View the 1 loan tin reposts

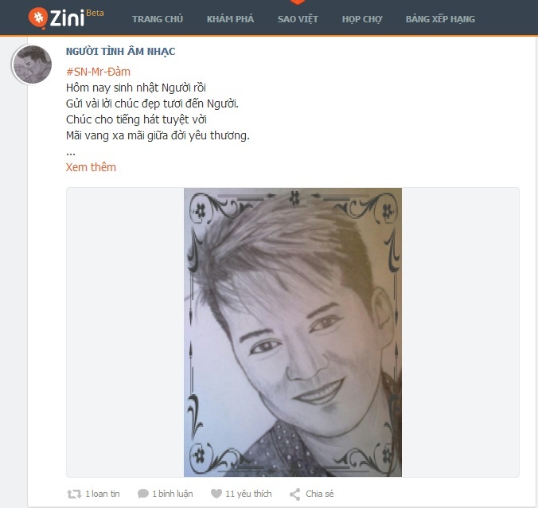click(x=103, y=494)
